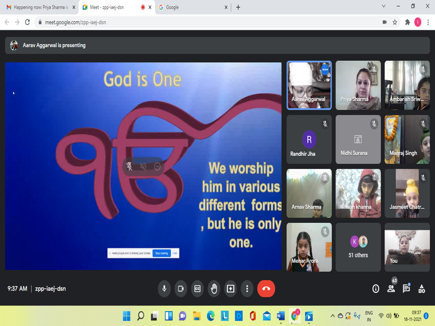Go forward in browser history
Image resolution: width=435 pixels, height=326 pixels.
coord(17,22)
